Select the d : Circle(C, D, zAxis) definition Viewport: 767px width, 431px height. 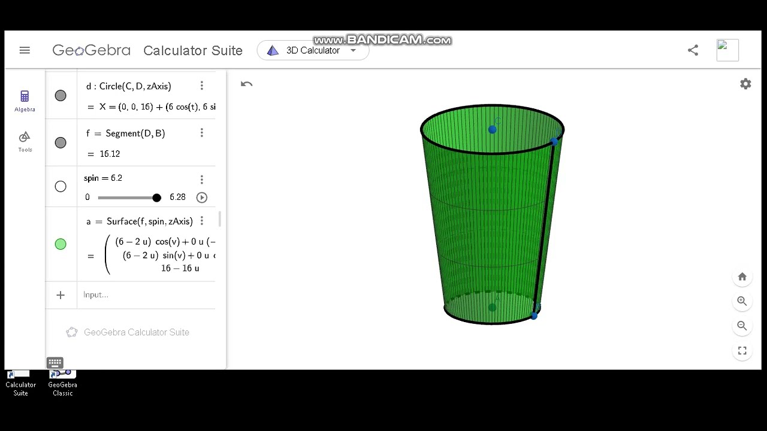[x=129, y=86]
